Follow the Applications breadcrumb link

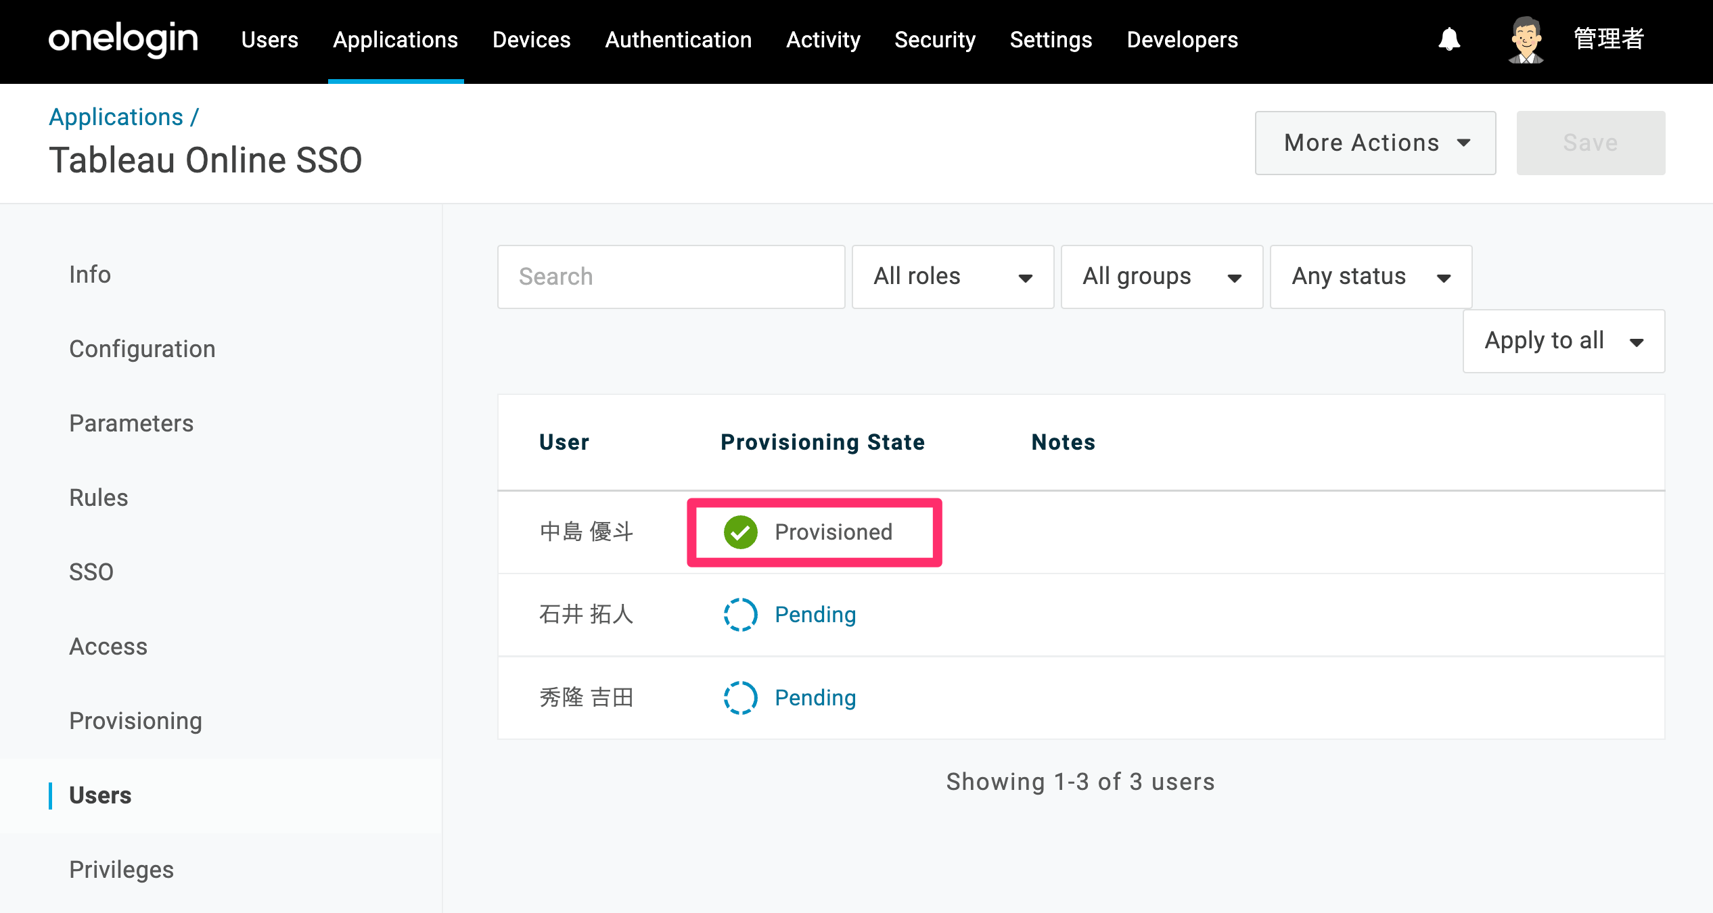tap(116, 117)
